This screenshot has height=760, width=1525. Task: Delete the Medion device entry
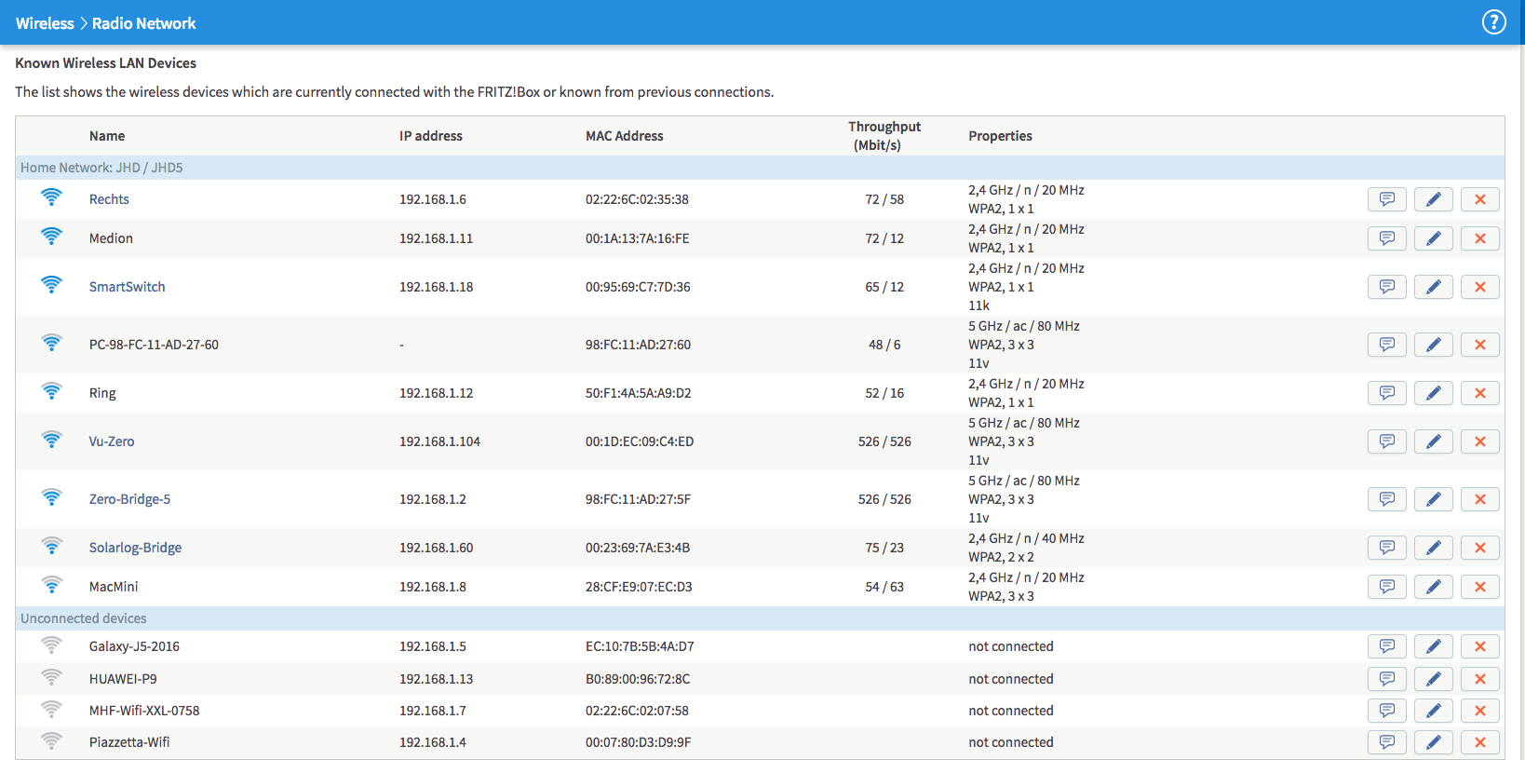coord(1479,238)
